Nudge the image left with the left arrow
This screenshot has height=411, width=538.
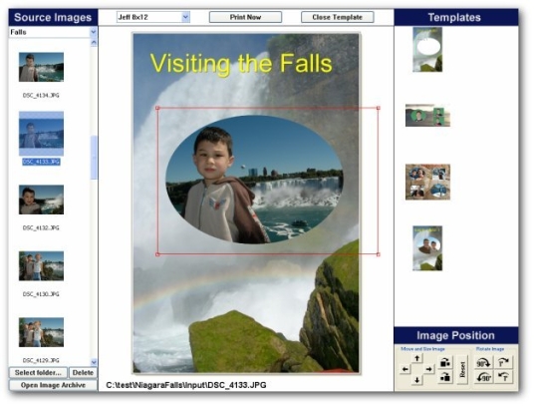405,369
